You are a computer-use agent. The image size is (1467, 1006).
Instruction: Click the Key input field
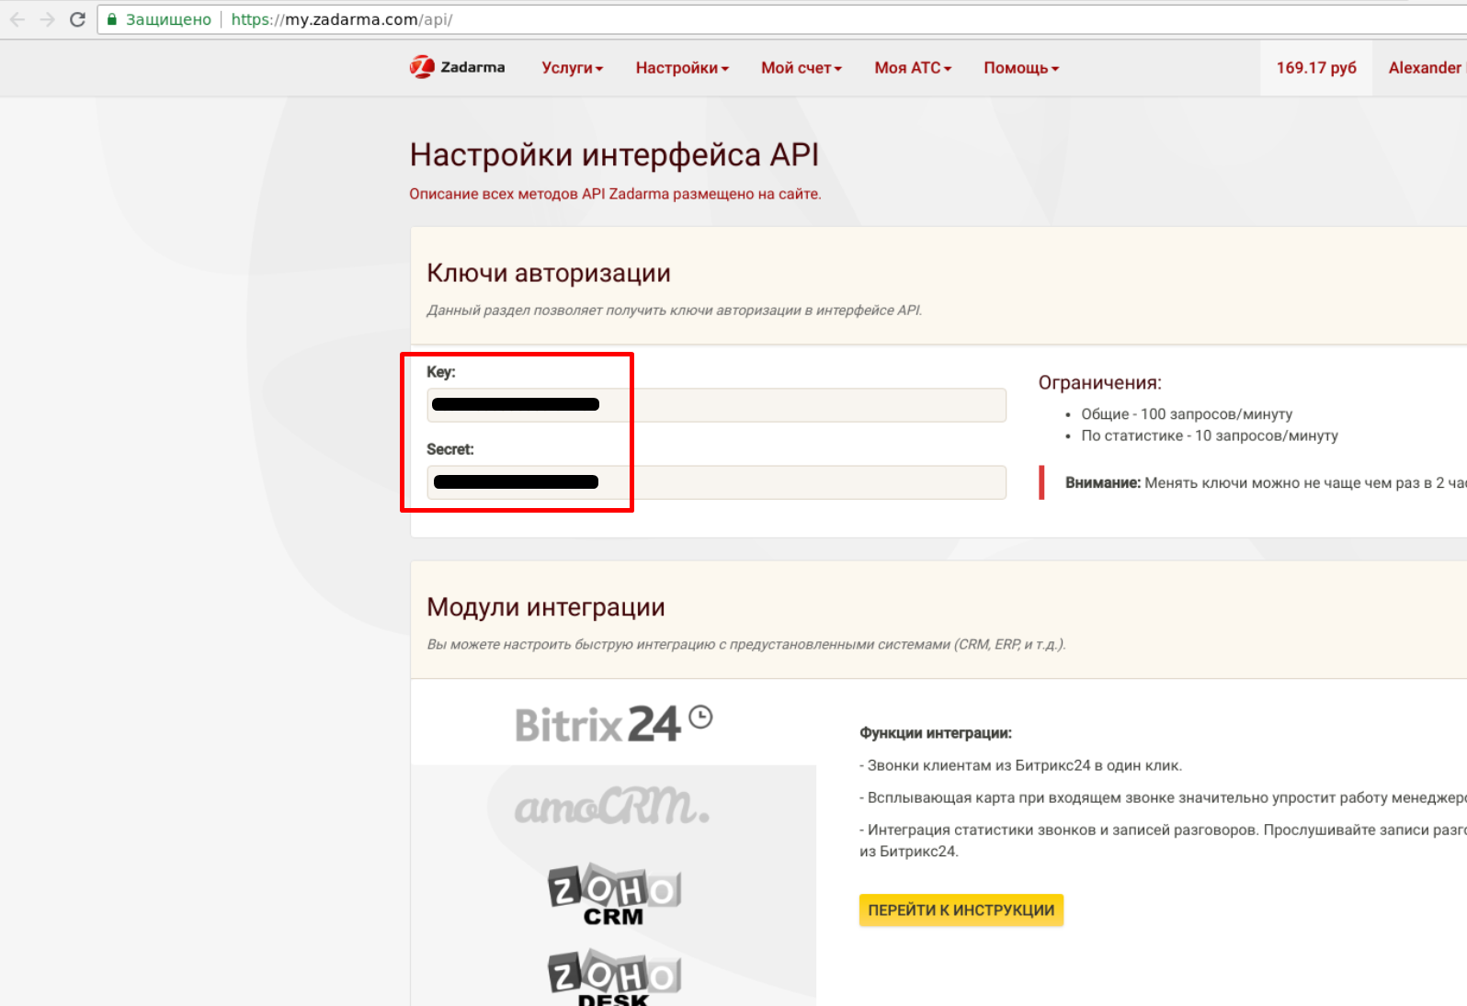click(716, 405)
